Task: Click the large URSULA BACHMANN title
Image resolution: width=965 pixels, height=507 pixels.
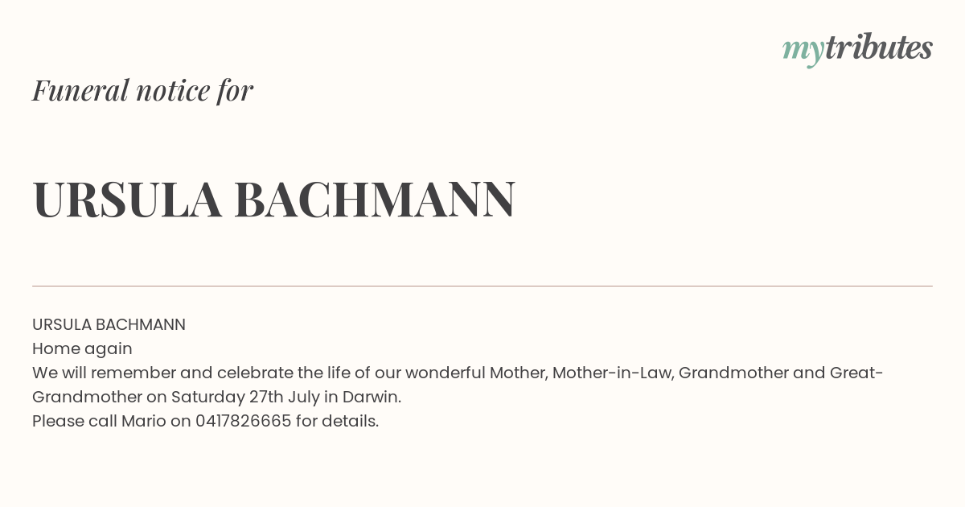Action: [274, 200]
